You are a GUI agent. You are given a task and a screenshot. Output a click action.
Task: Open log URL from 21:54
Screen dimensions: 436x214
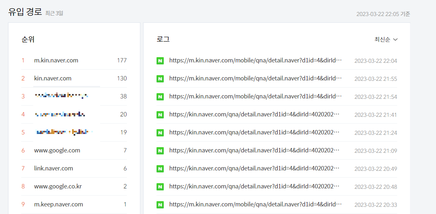pos(255,96)
